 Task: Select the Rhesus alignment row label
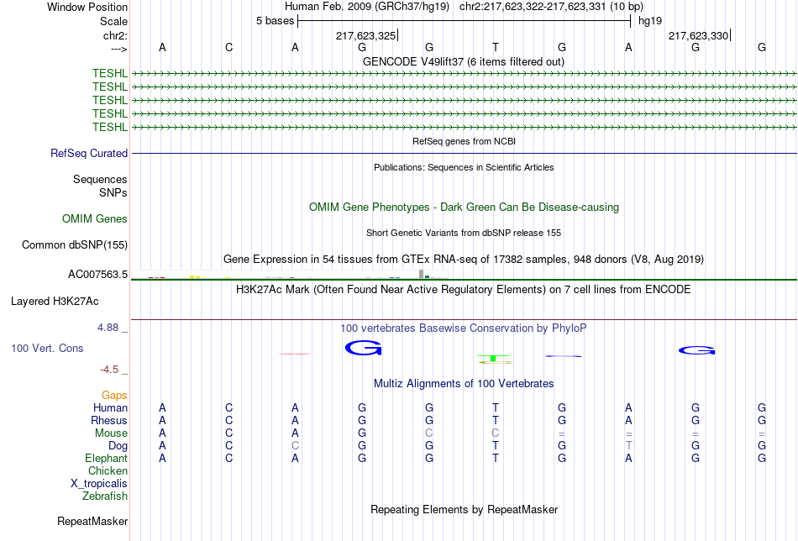109,420
